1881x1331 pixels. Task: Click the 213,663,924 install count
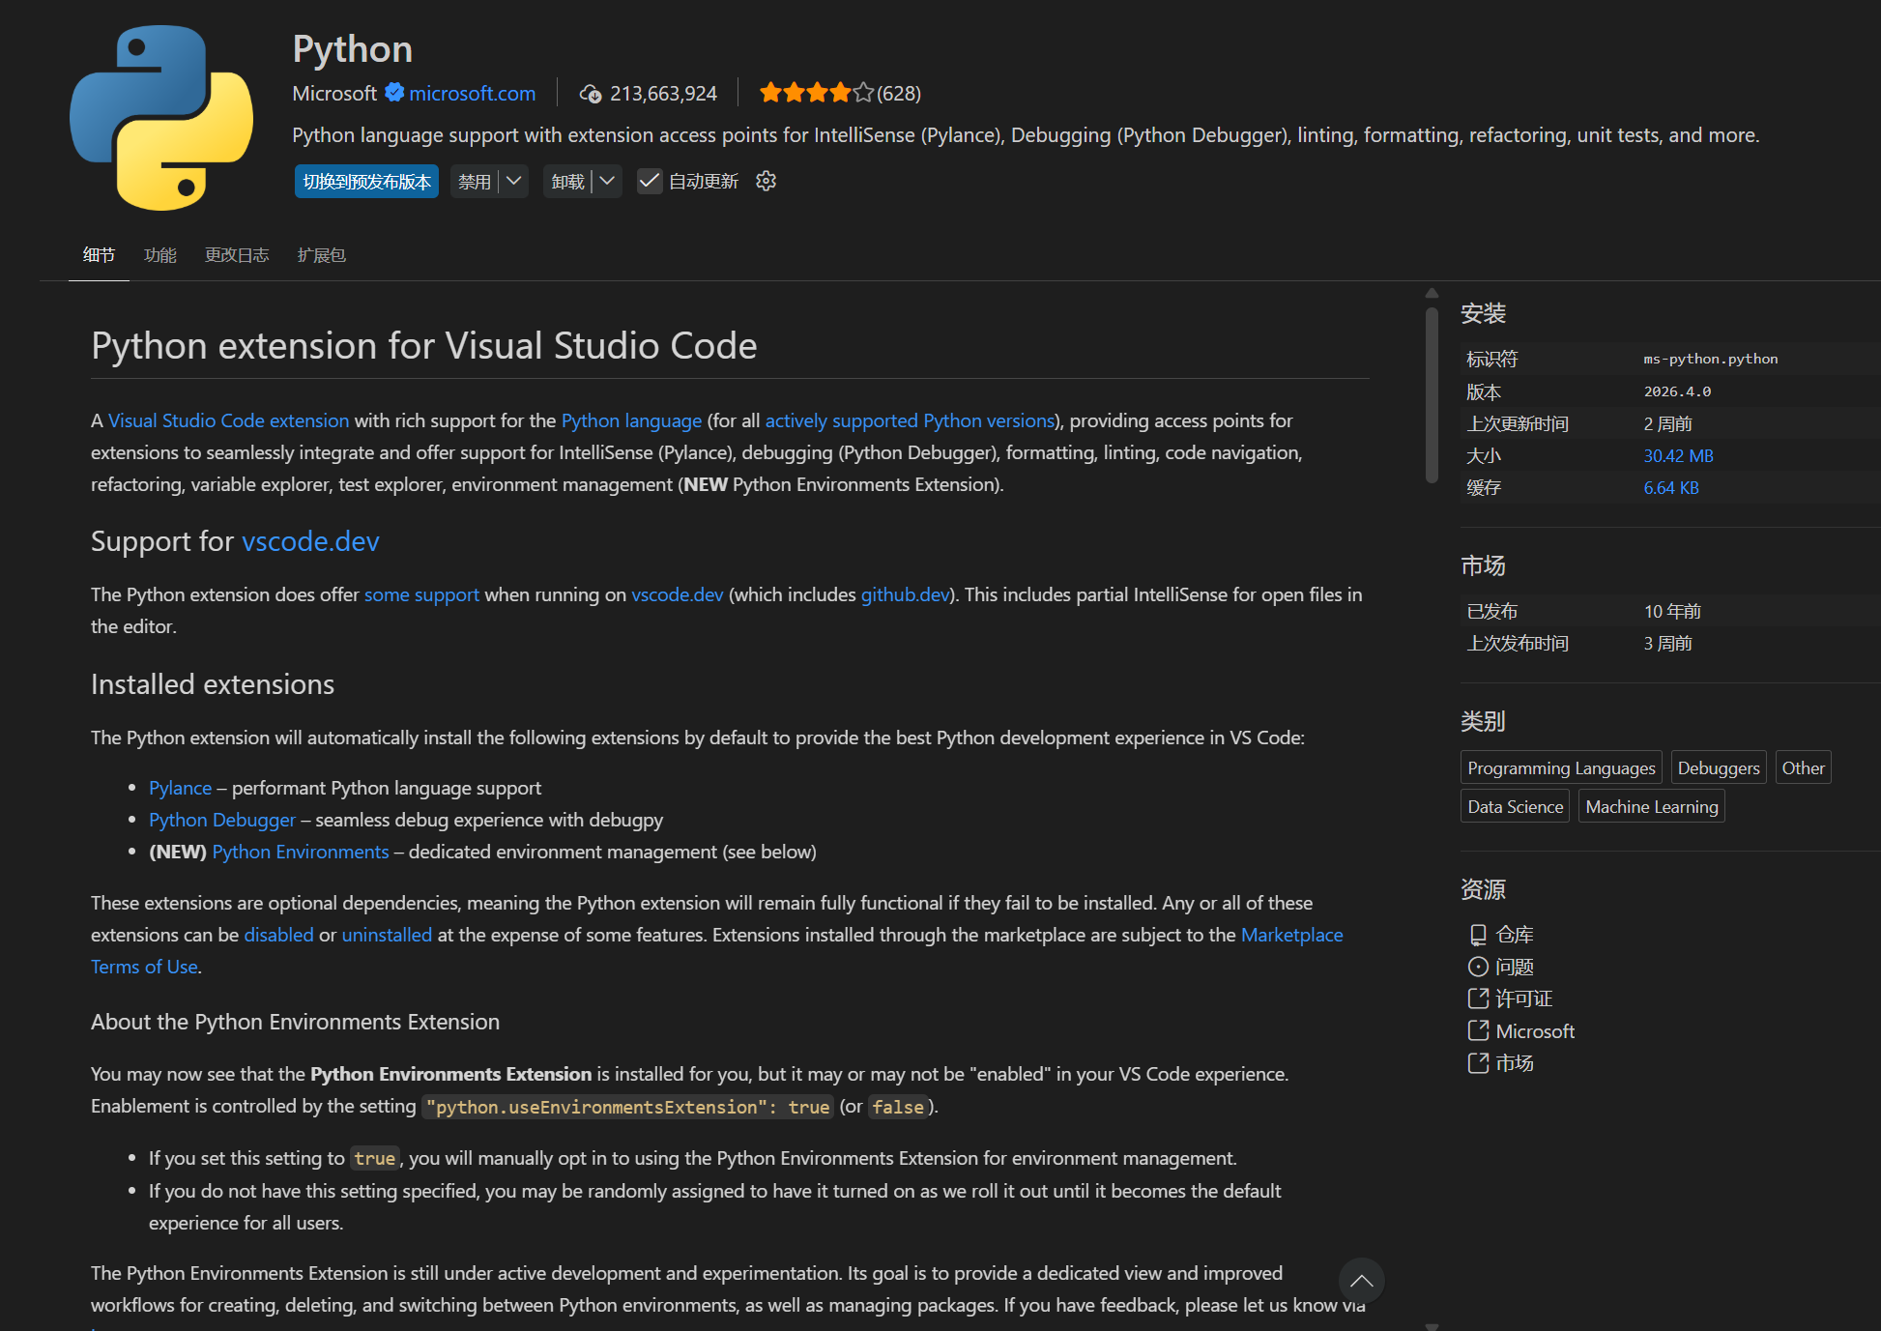tap(663, 94)
